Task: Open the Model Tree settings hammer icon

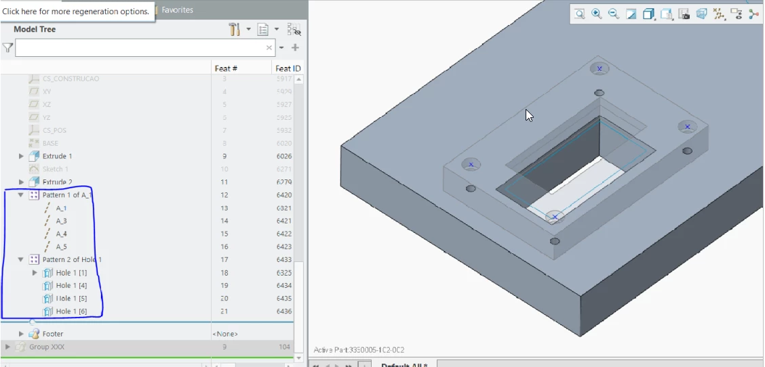Action: point(234,30)
